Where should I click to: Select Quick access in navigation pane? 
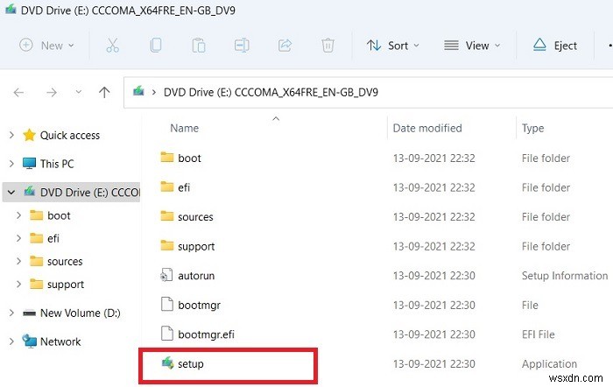coord(69,135)
